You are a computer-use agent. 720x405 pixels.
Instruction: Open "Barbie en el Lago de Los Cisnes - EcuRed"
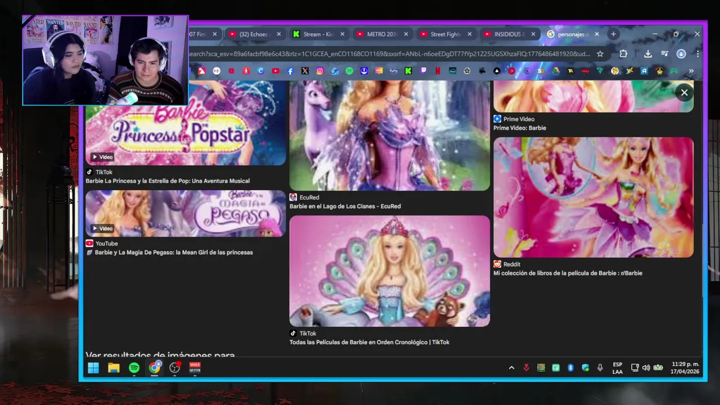coord(345,206)
